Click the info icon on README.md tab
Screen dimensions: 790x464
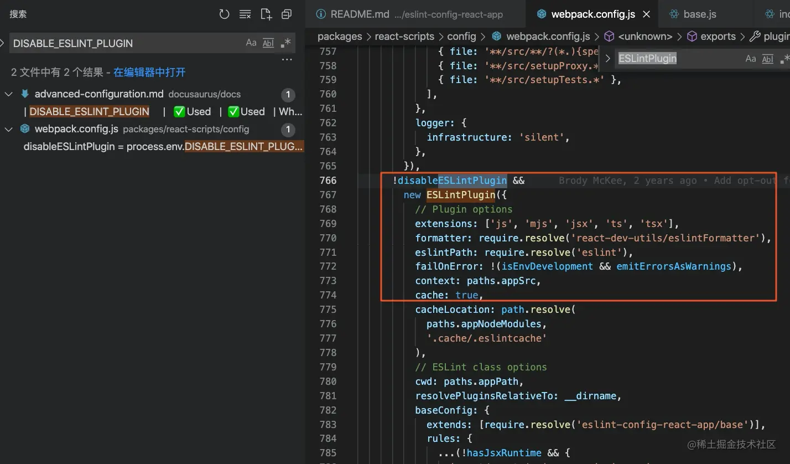pos(320,14)
